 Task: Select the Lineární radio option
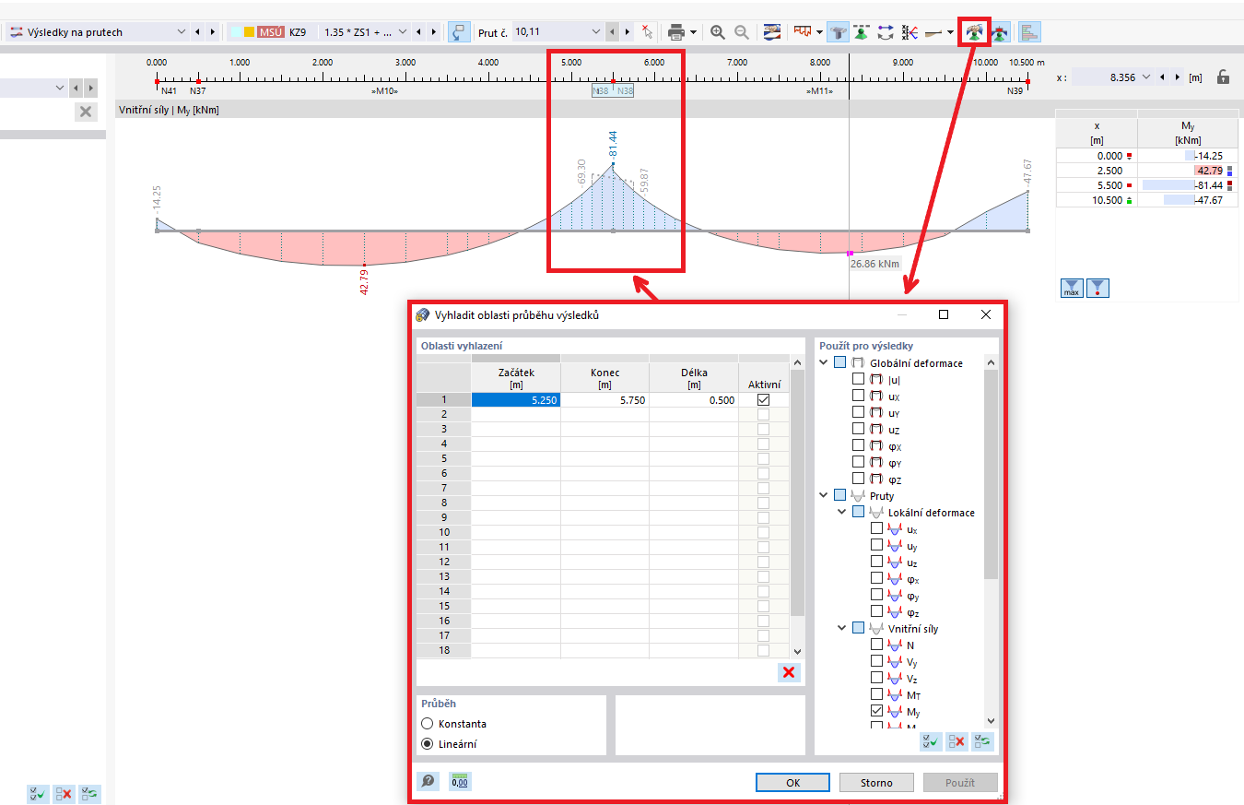pos(427,744)
